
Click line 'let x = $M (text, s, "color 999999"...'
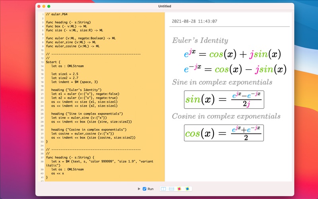tap(100, 163)
